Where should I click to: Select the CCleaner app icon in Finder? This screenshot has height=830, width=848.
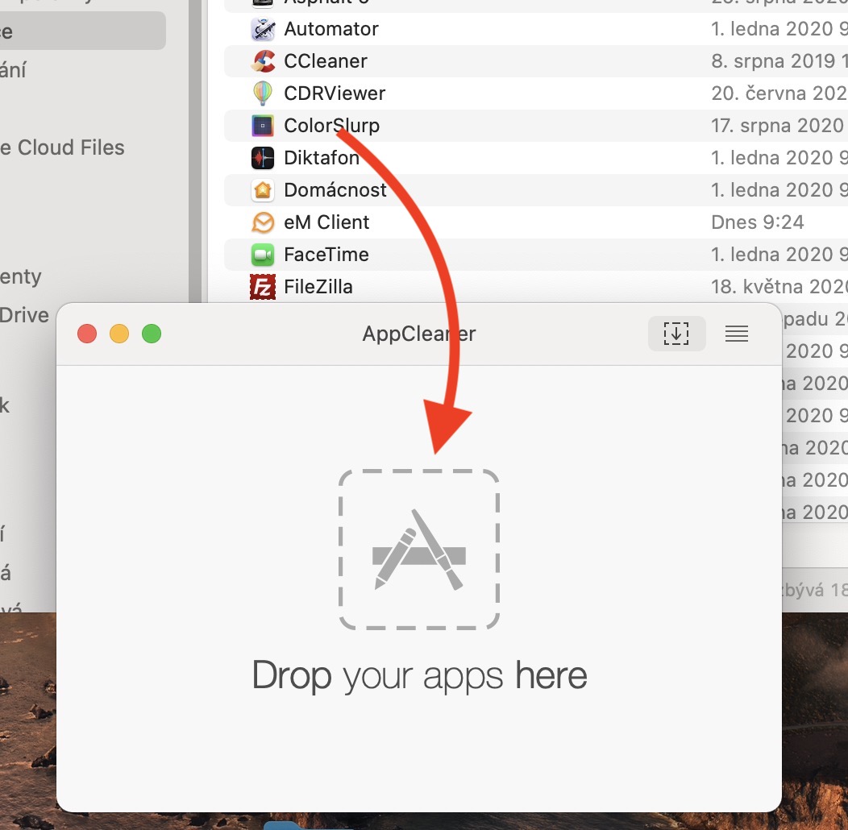point(263,61)
